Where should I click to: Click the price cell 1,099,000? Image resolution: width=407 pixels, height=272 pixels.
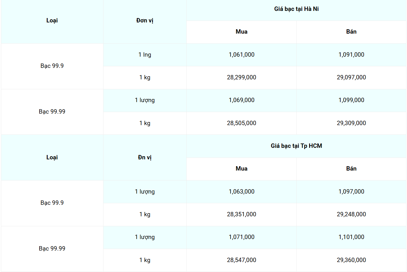351,100
